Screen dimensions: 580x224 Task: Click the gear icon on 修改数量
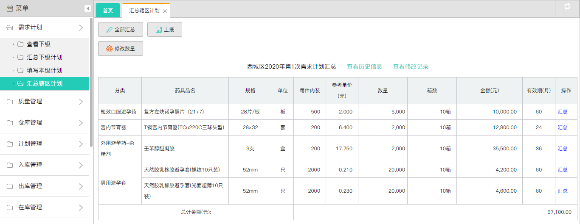(x=110, y=49)
